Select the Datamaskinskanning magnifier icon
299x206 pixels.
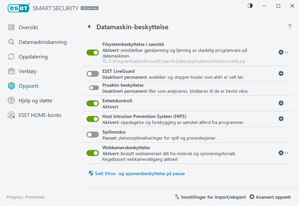click(11, 42)
